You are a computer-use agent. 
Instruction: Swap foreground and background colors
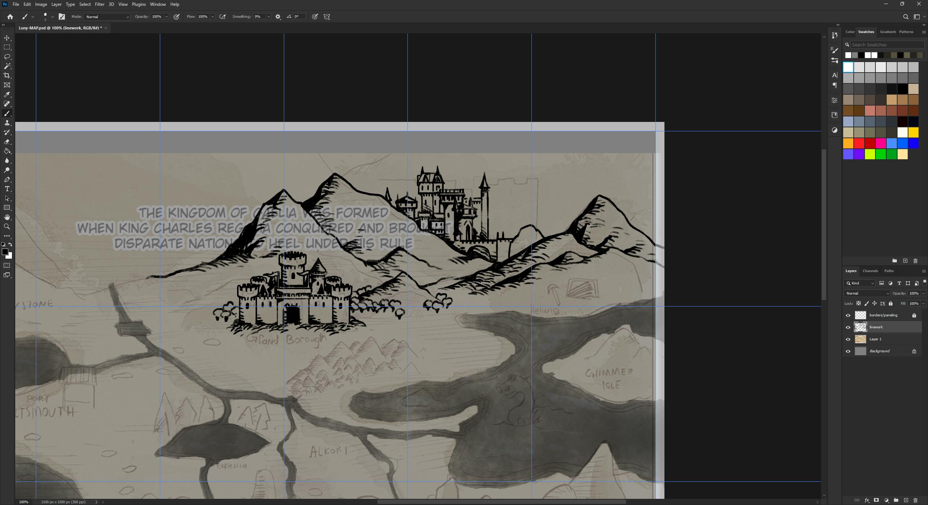[11, 245]
